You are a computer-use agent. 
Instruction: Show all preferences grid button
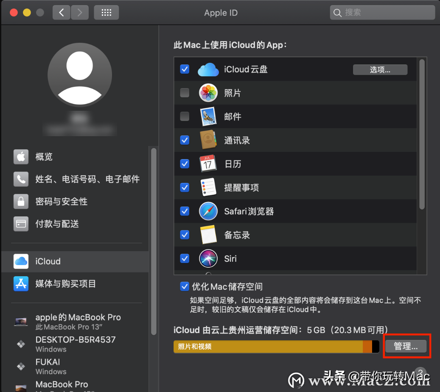coord(106,13)
